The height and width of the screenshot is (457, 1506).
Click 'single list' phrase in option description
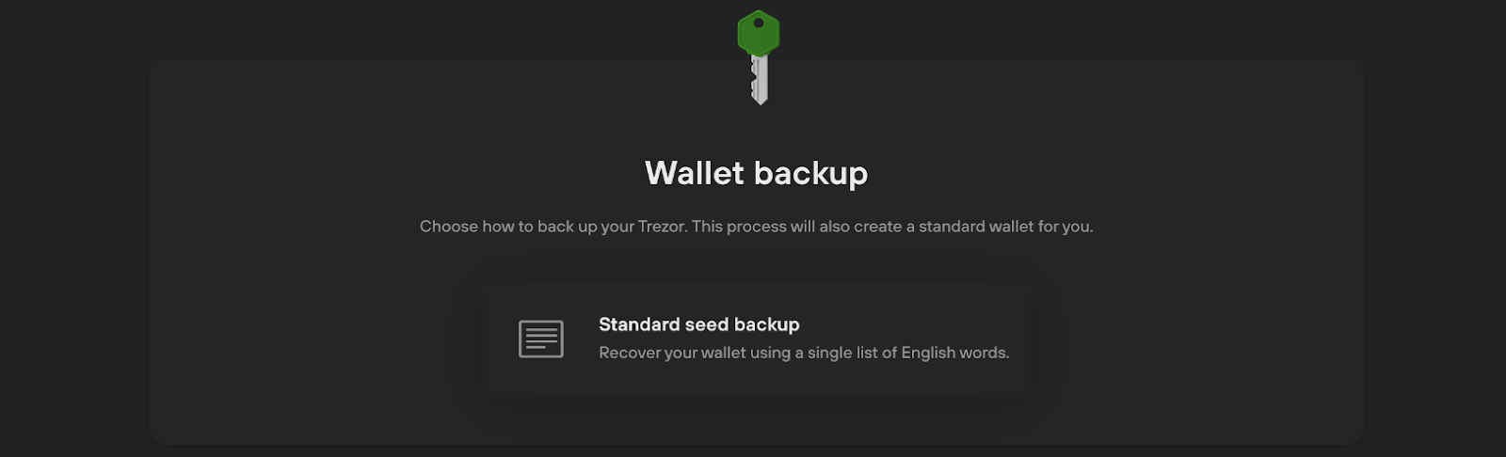coord(842,353)
